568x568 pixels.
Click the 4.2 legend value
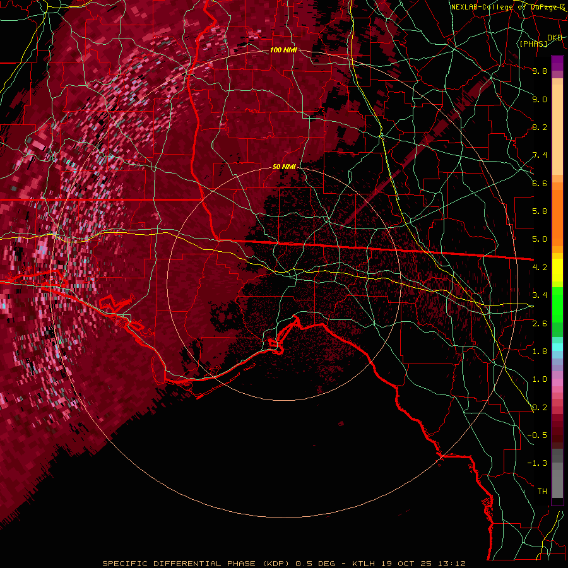(540, 268)
